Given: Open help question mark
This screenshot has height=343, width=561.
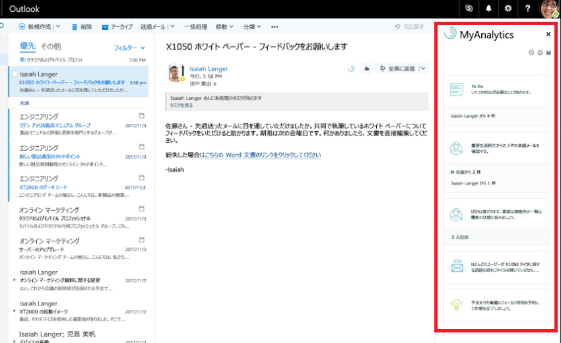Looking at the screenshot, I should [528, 9].
